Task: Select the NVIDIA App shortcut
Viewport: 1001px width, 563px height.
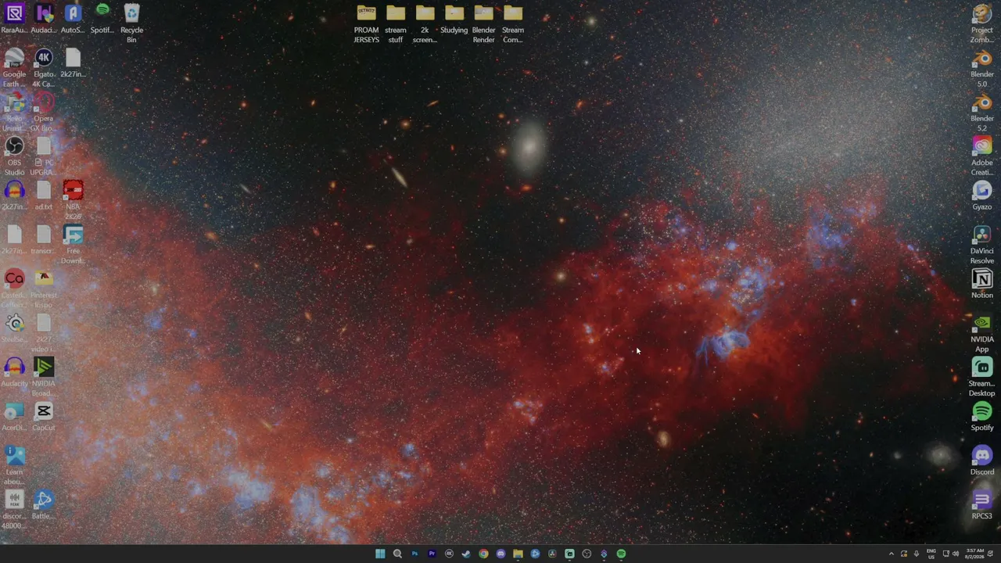Action: coord(982,333)
